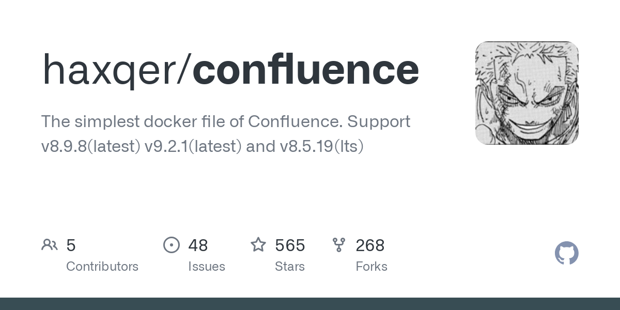
Task: Click the star count 565
Action: point(290,245)
